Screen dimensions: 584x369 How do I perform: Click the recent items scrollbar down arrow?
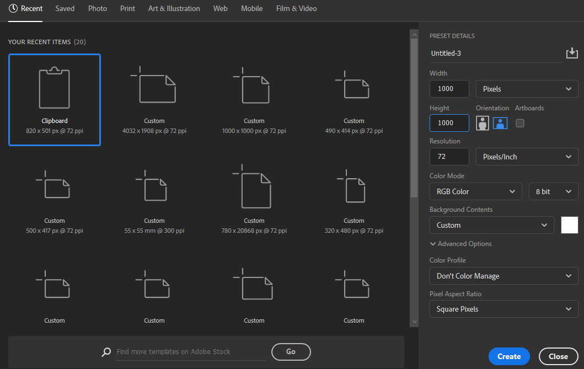pyautogui.click(x=414, y=322)
